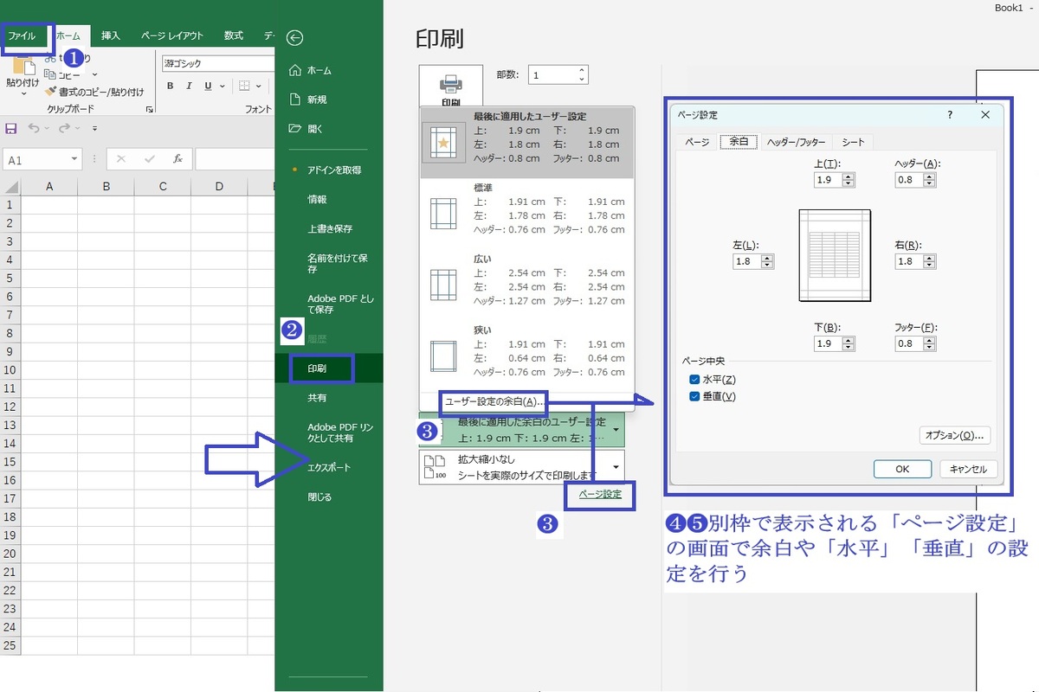Increase the 上(T) margin with up spinner
The image size is (1039, 692).
click(848, 176)
